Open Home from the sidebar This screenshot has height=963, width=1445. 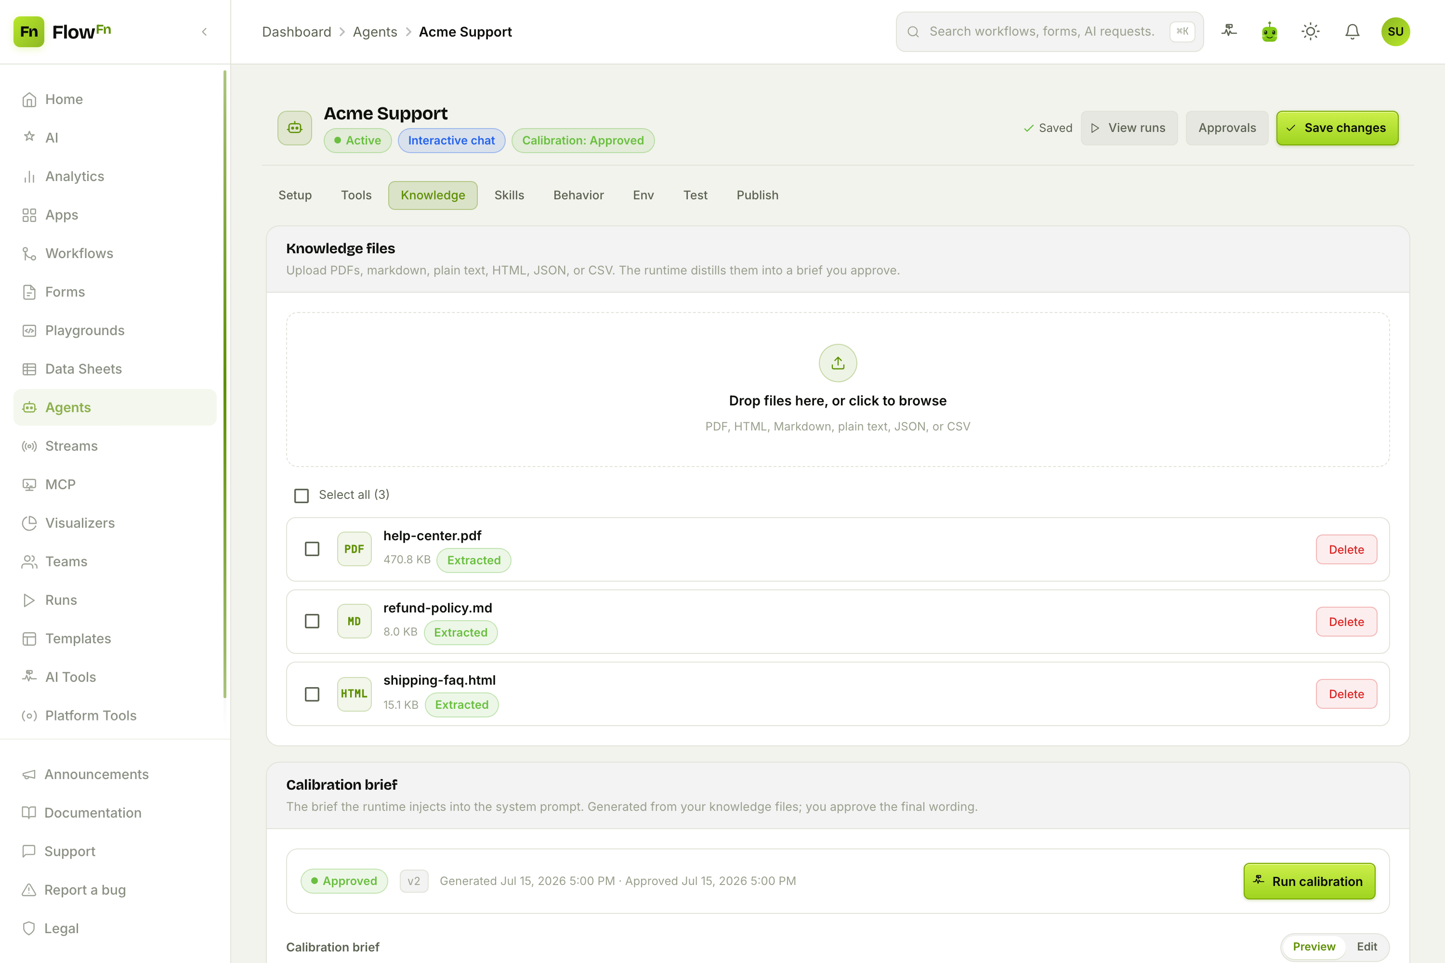pos(115,100)
